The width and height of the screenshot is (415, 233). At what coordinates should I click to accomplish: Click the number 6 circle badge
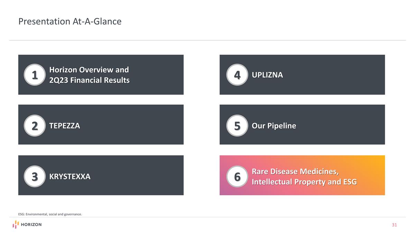[x=237, y=176]
